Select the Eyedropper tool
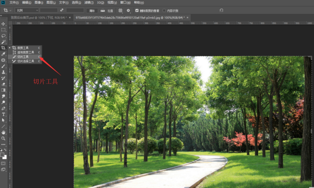This screenshot has width=314, height=188. (x=3, y=54)
